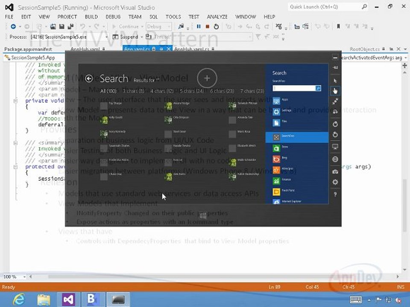Click the bookmark toggle toolbar icon

(x=338, y=26)
